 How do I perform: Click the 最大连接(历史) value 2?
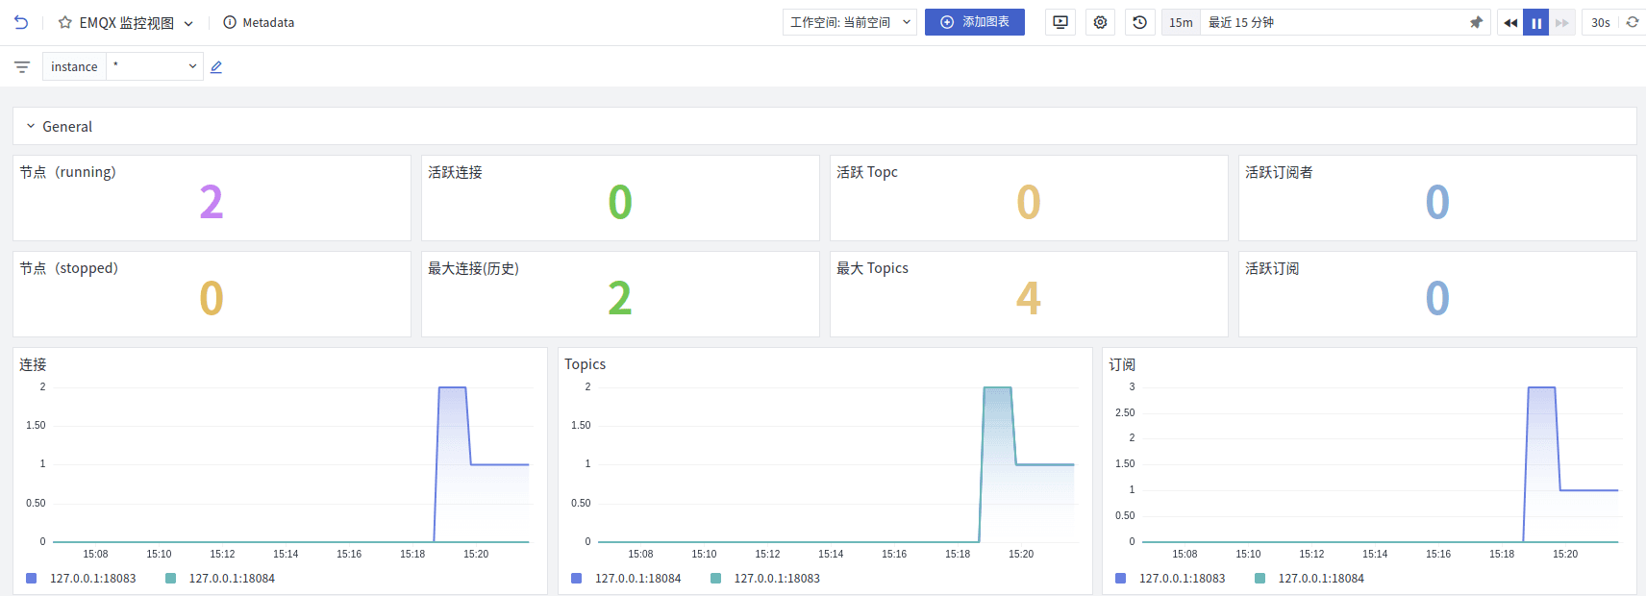(x=620, y=298)
